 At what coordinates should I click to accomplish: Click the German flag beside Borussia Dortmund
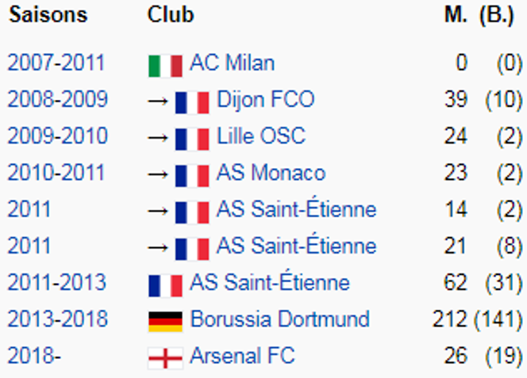165,322
